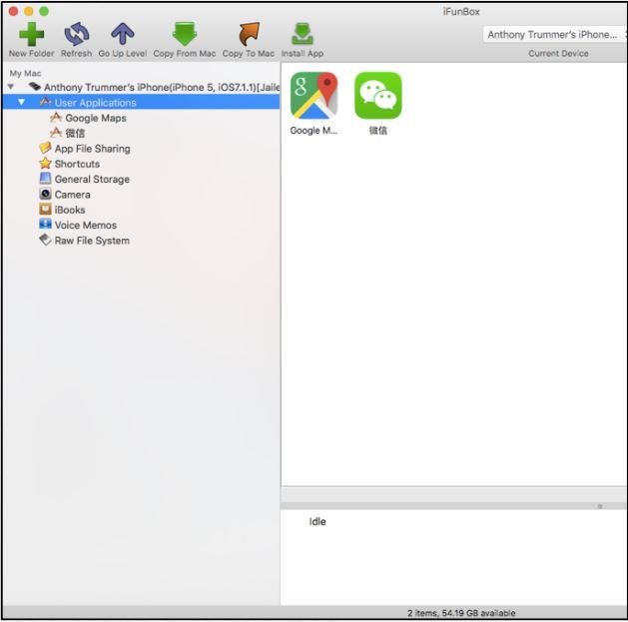Image resolution: width=628 pixels, height=622 pixels.
Task: Click the New Folder green plus icon
Action: [31, 34]
